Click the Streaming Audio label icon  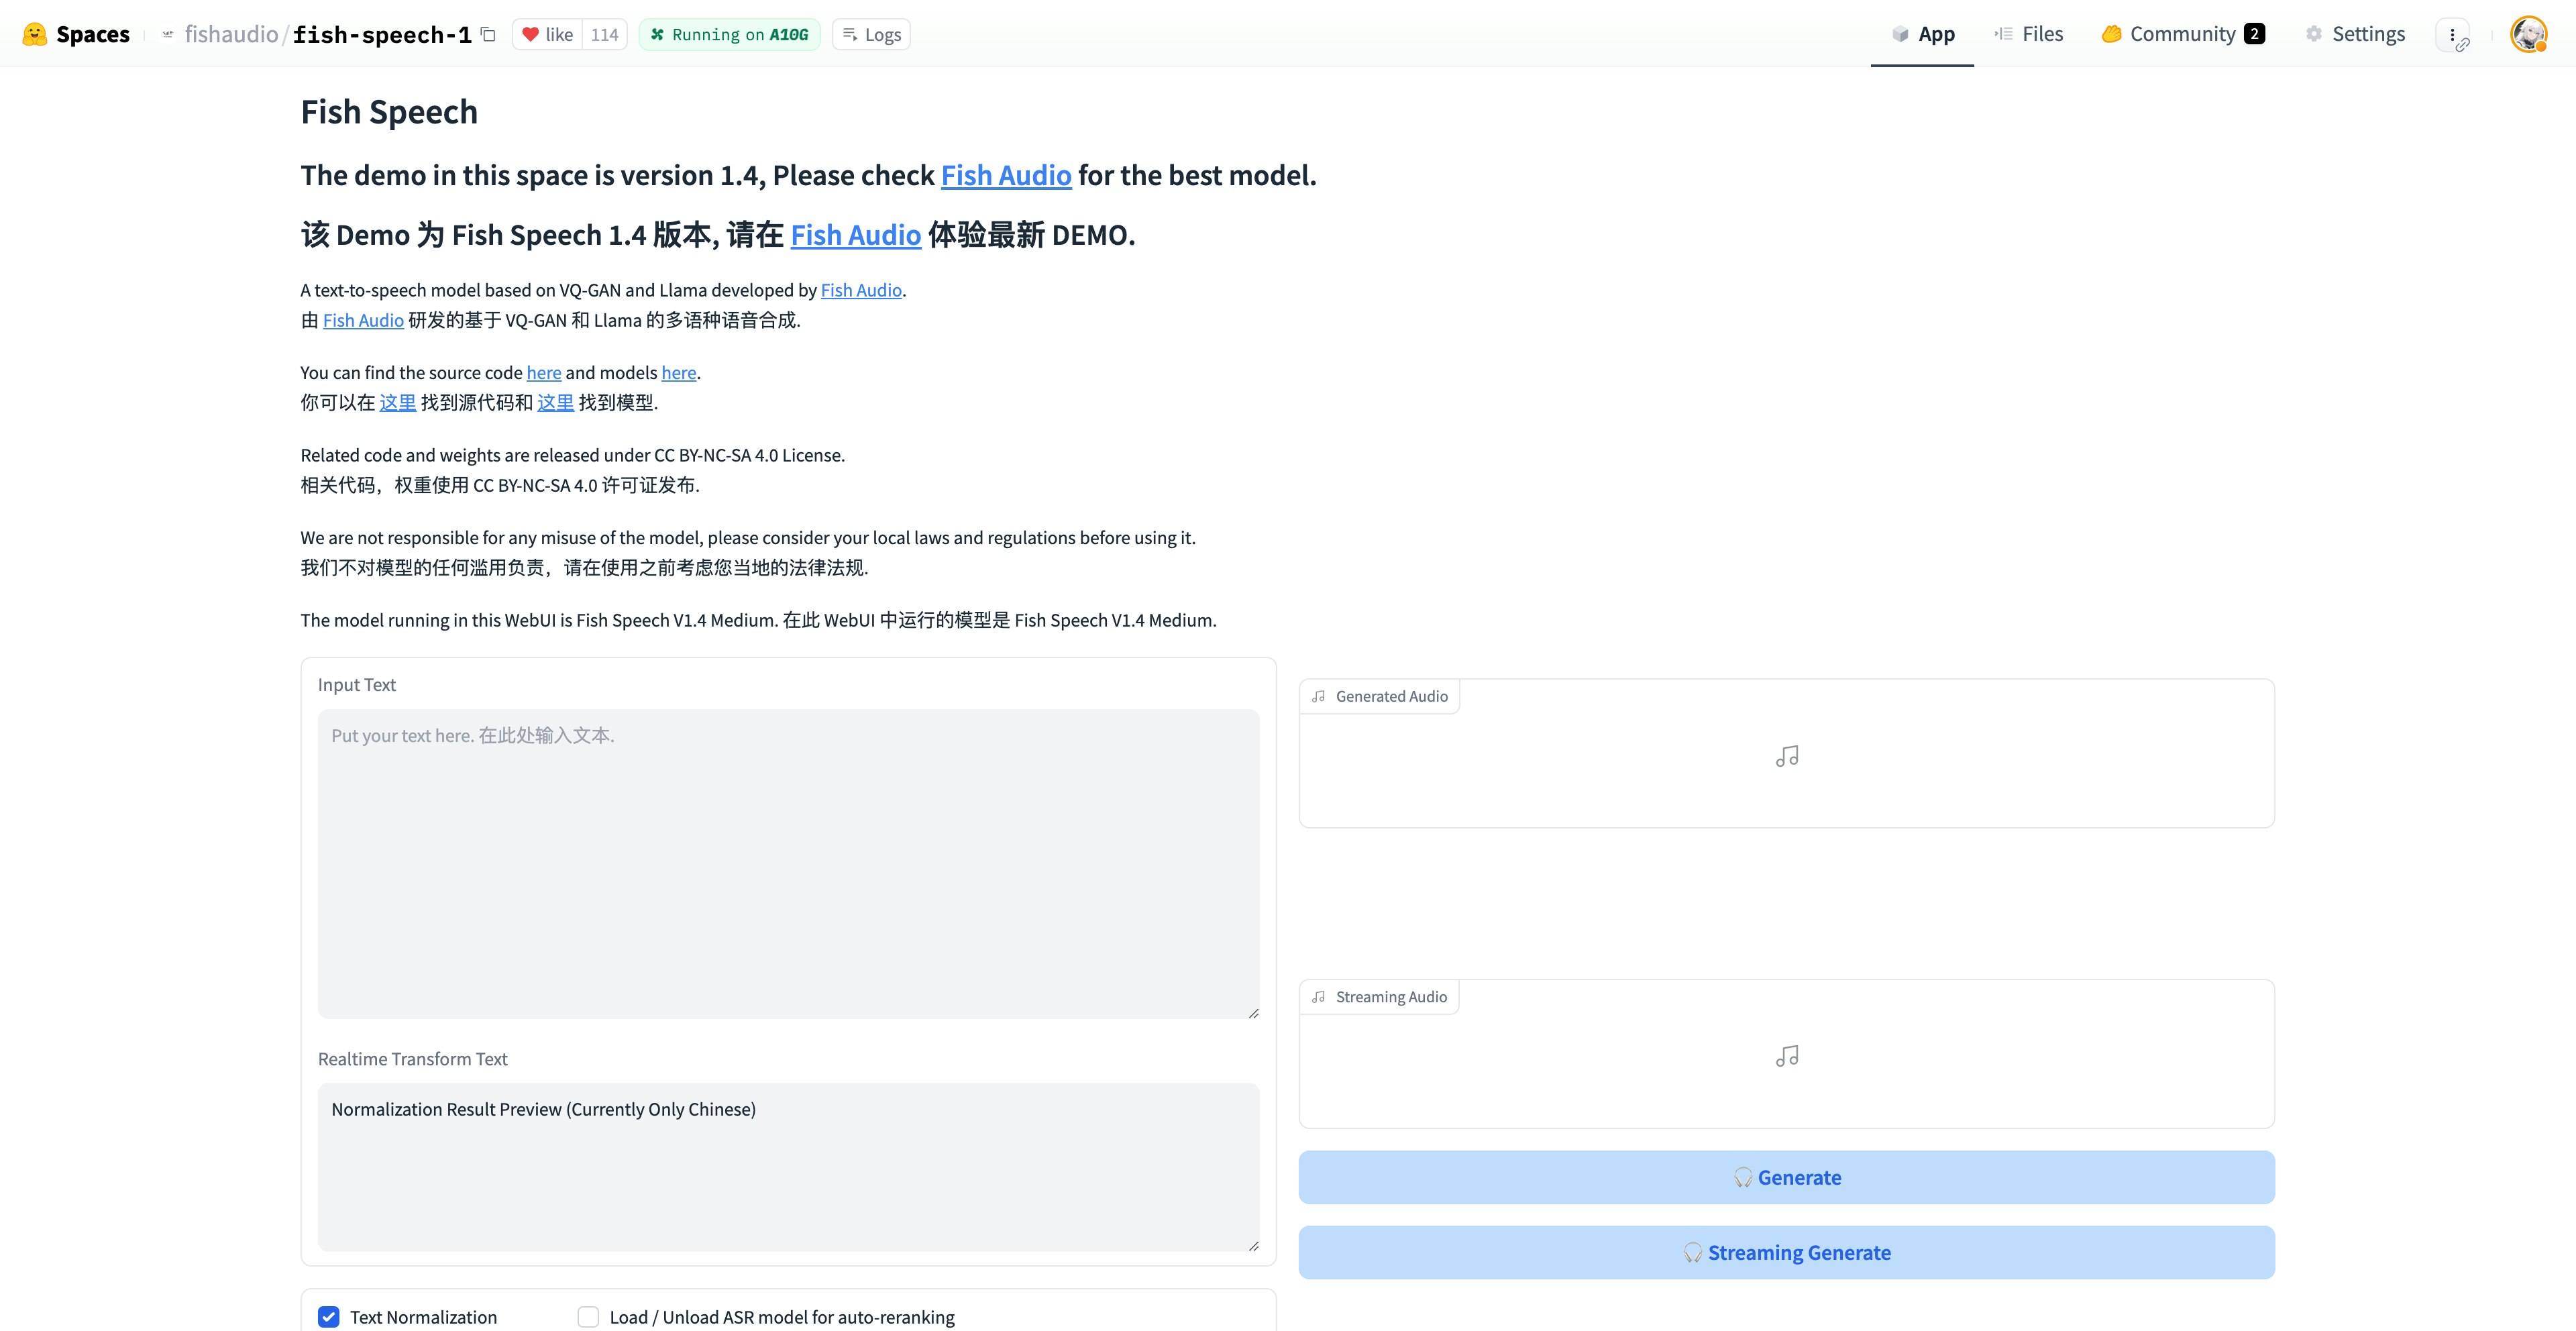pos(1319,997)
